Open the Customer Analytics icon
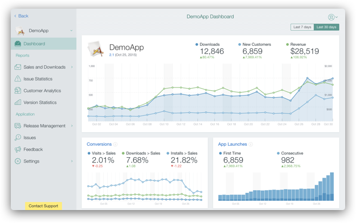The width and height of the screenshot is (356, 223). (18, 90)
